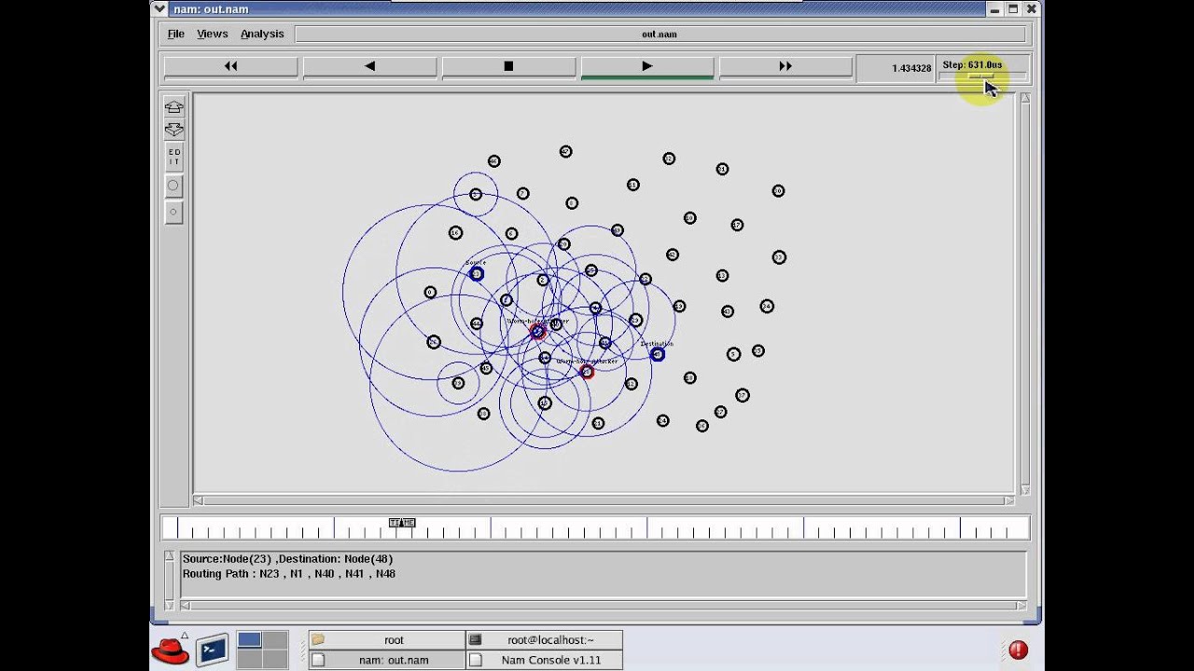Screen dimensions: 1194x671
Task: Select node 34 in the topology
Action: coord(767,306)
